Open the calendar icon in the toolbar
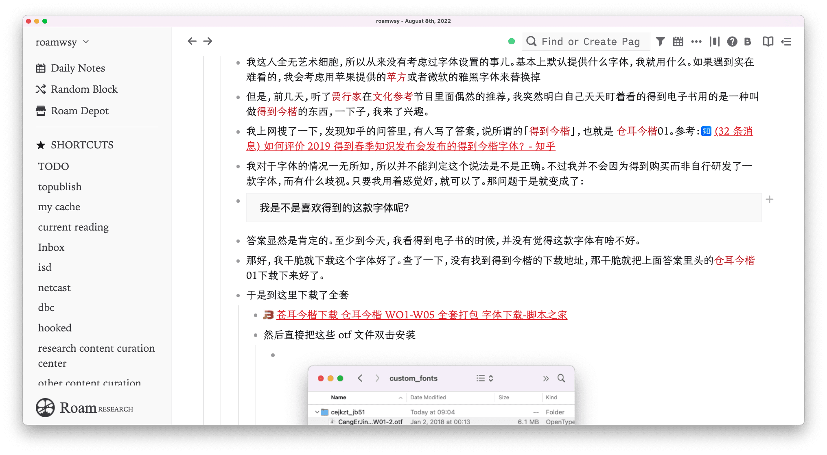827x455 pixels. click(x=678, y=41)
